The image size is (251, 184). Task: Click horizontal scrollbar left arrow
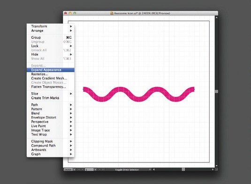pos(154,169)
